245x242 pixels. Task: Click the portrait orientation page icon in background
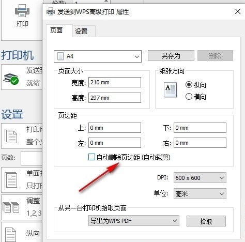[10, 235]
